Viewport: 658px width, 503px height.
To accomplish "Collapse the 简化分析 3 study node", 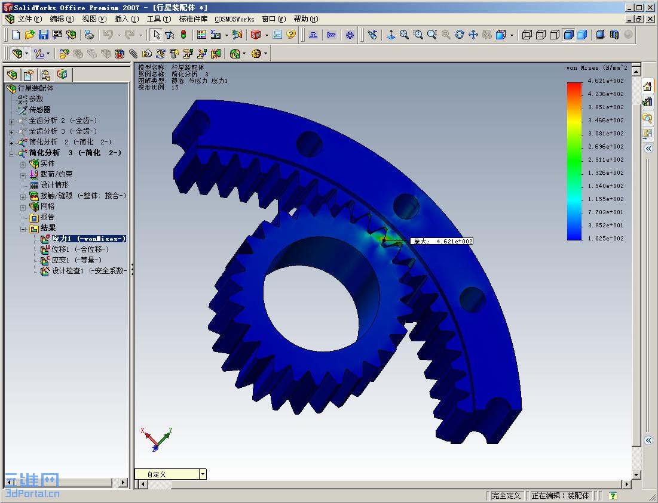I will [12, 154].
